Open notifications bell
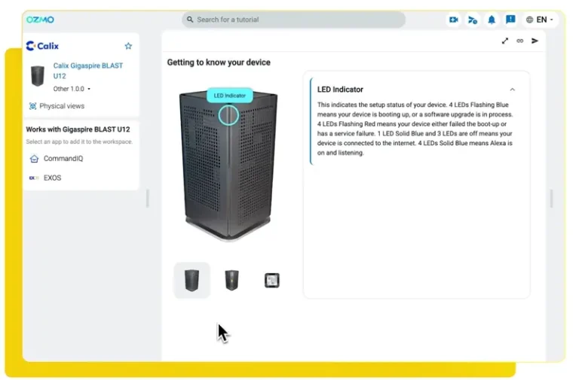This screenshot has height=380, width=579. point(492,20)
